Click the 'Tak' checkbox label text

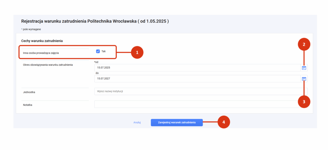coord(103,51)
